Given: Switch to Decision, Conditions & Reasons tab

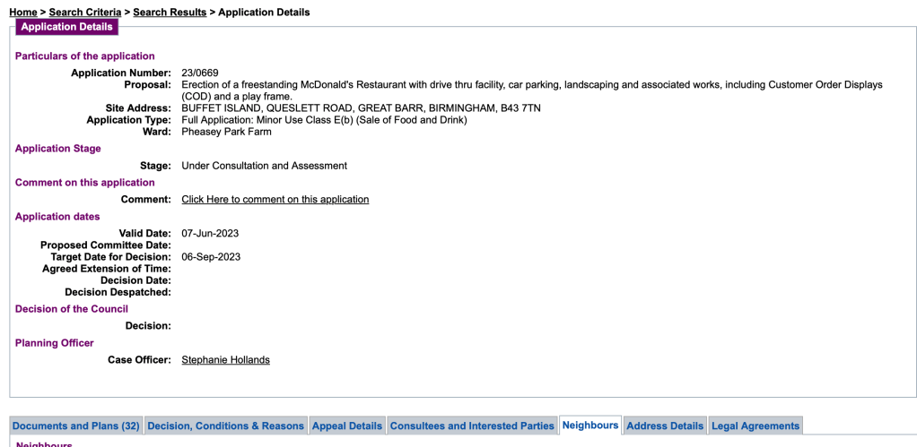Looking at the screenshot, I should [x=225, y=426].
